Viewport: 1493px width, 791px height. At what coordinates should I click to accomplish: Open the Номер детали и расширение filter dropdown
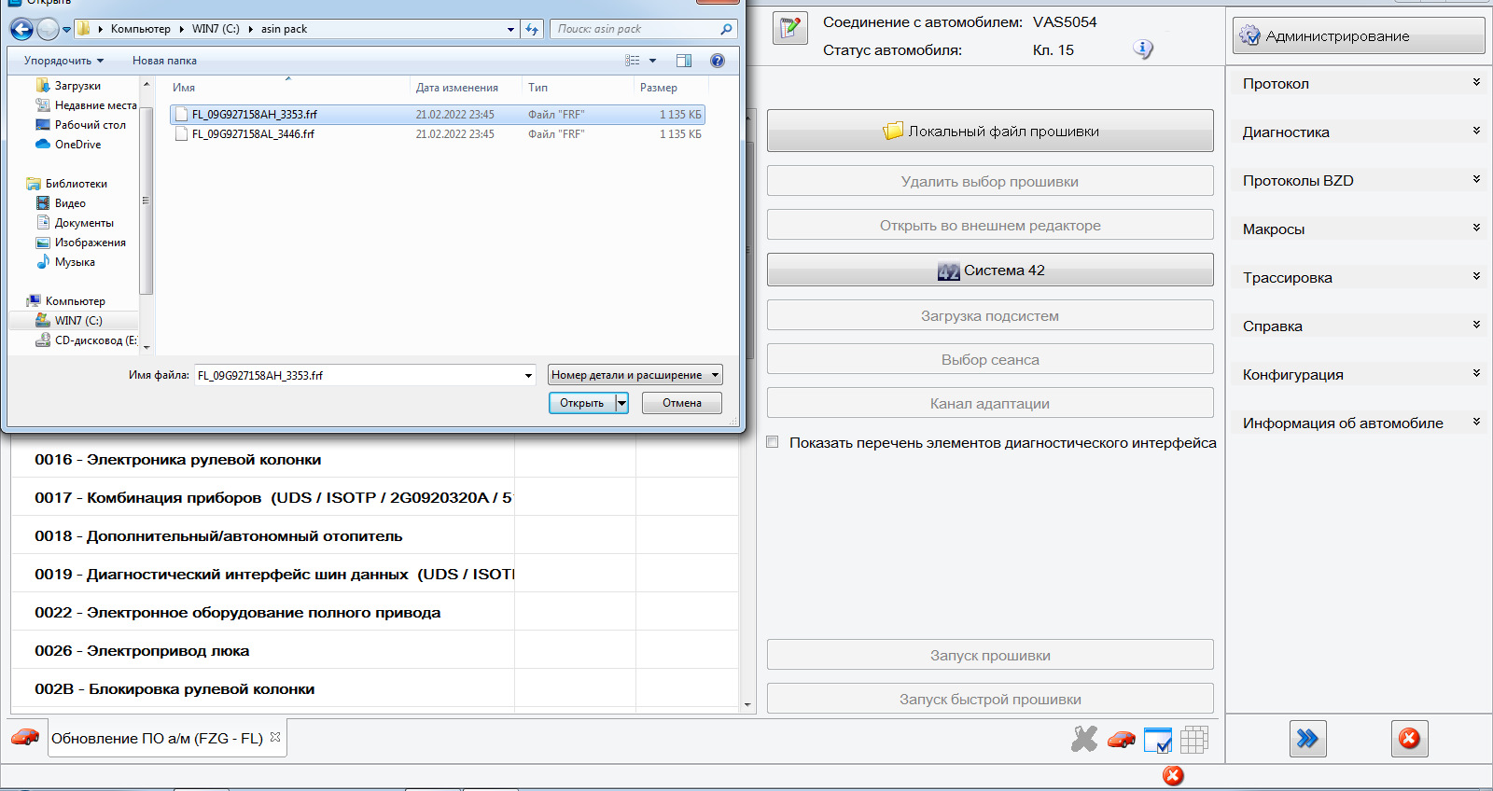(635, 375)
